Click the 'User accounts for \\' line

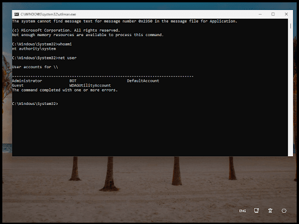[35, 67]
